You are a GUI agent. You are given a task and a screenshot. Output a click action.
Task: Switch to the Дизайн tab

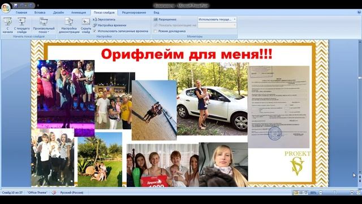(58, 12)
